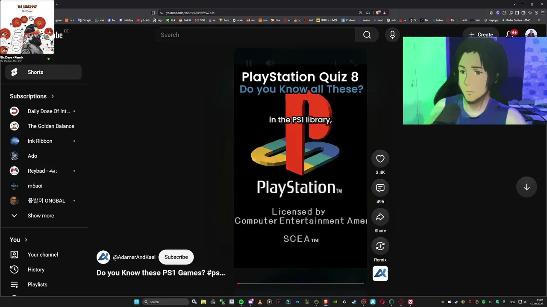Viewport: 547px width, 307px height.
Task: Open Windows Start menu
Action: click(137, 302)
